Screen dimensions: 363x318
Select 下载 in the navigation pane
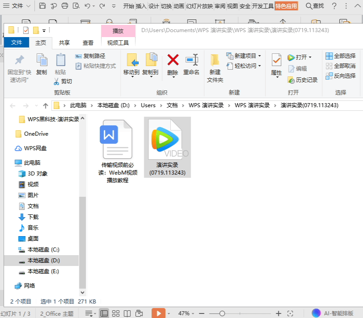(x=29, y=217)
